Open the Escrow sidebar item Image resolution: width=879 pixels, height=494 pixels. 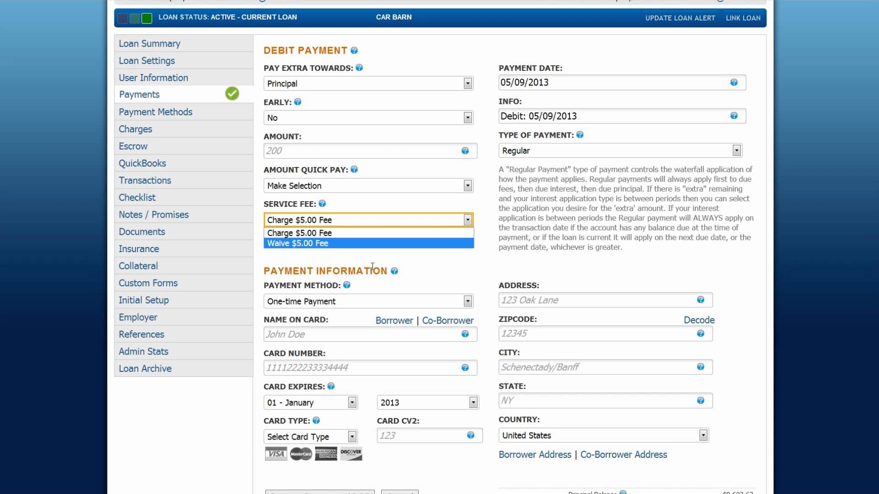[133, 146]
